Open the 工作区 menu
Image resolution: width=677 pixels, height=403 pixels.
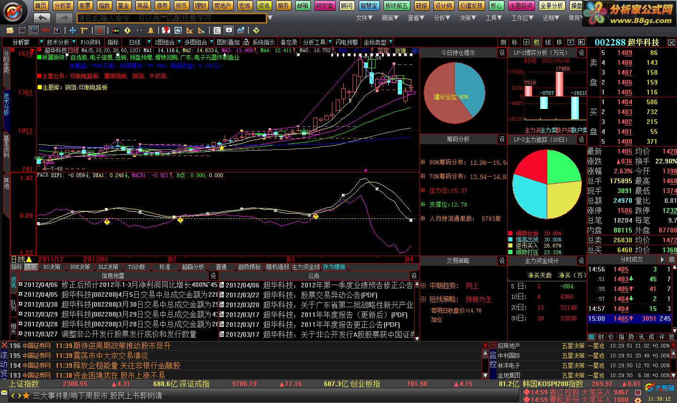pyautogui.click(x=522, y=18)
